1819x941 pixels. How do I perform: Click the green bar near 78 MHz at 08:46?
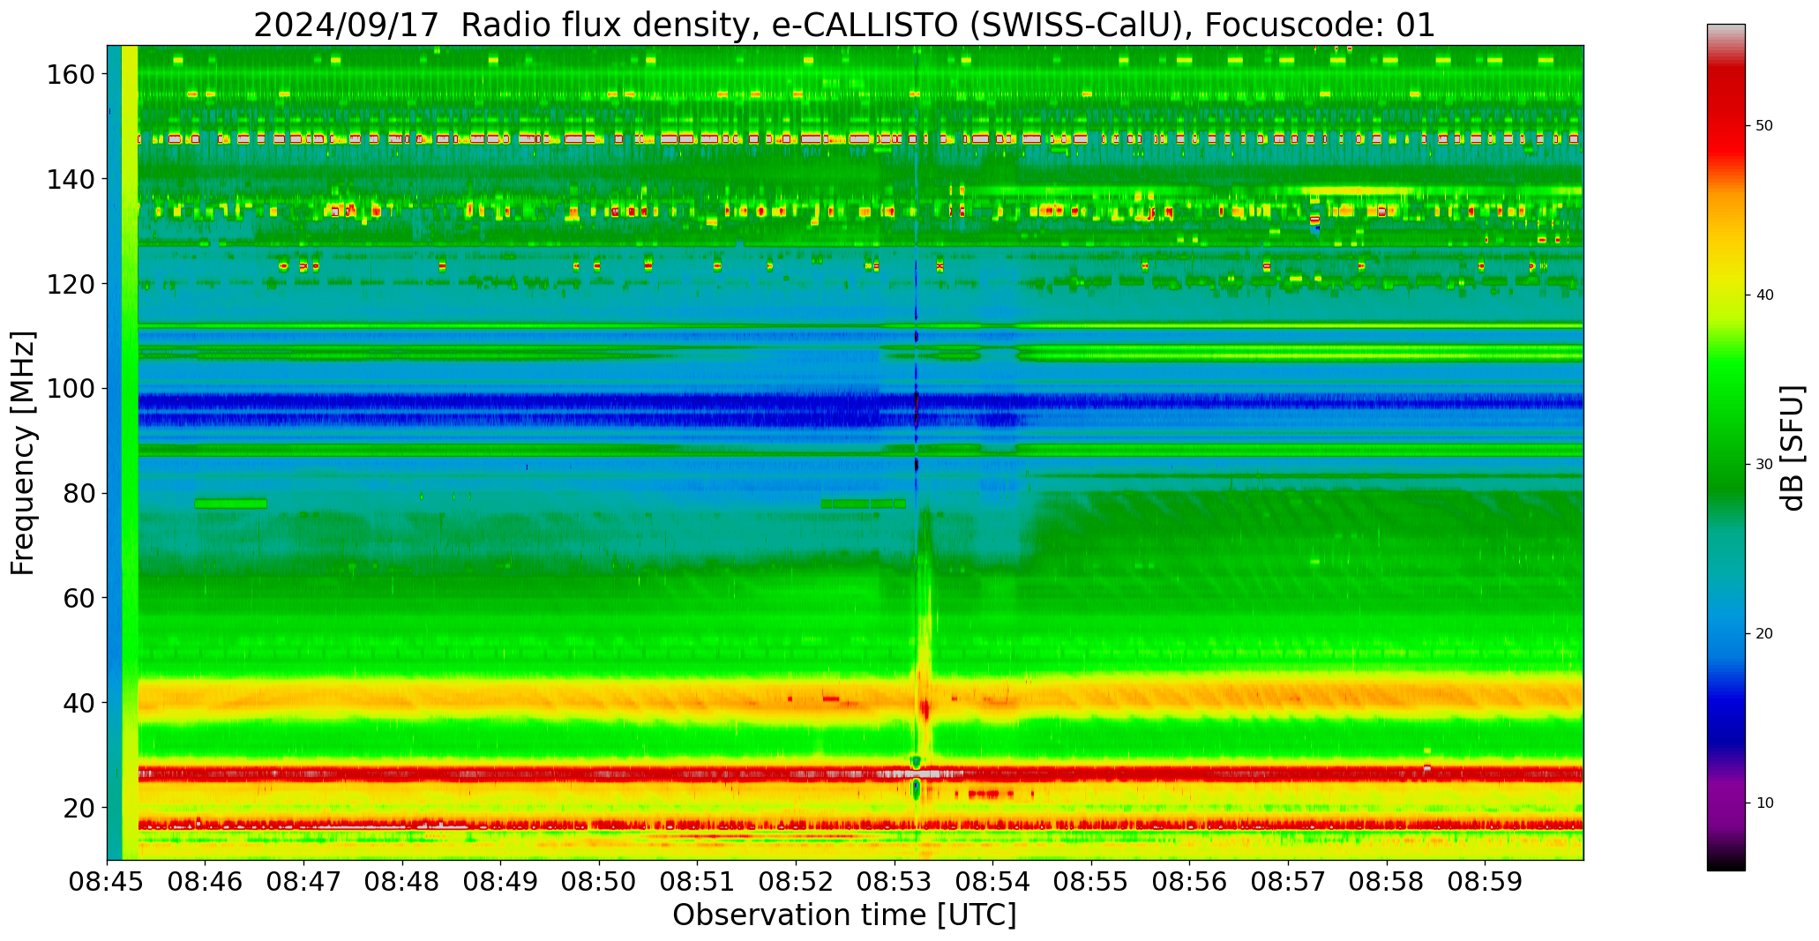point(230,504)
